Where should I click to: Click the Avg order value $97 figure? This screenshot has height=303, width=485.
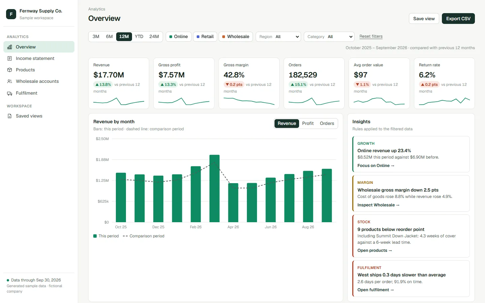pos(360,75)
